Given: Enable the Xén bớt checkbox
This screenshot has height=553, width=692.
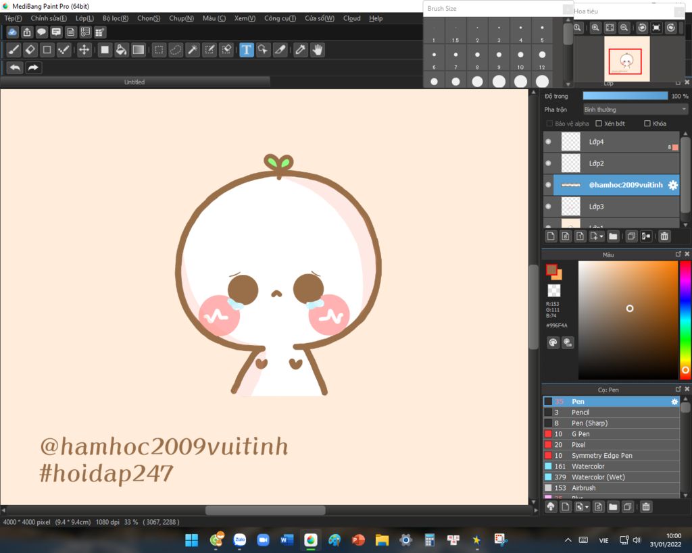Looking at the screenshot, I should click(599, 124).
